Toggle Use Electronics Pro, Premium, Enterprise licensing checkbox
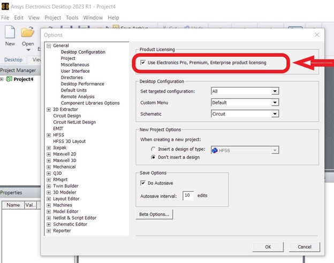This screenshot has width=334, height=263. point(143,63)
